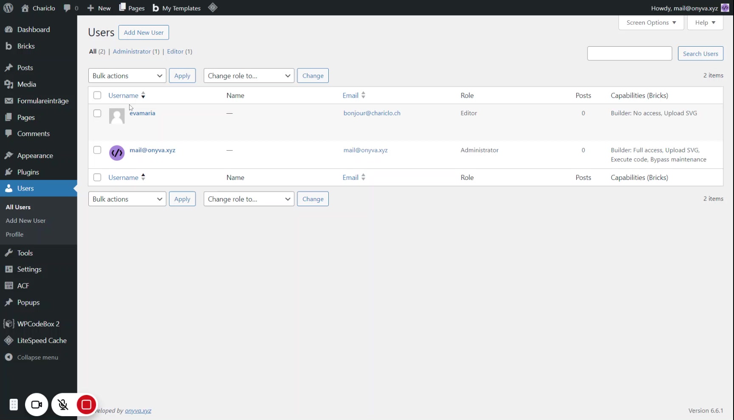
Task: Open the bonjour@chariclo.ch email link
Action: tap(372, 113)
